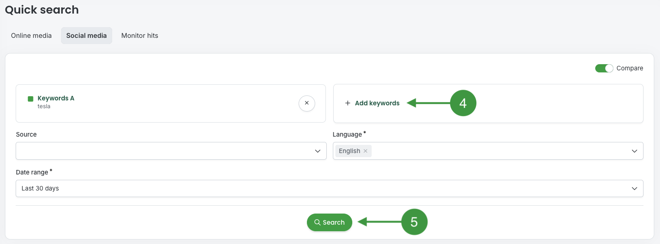The width and height of the screenshot is (660, 244).
Task: Click the green step 4 badge
Action: (463, 103)
